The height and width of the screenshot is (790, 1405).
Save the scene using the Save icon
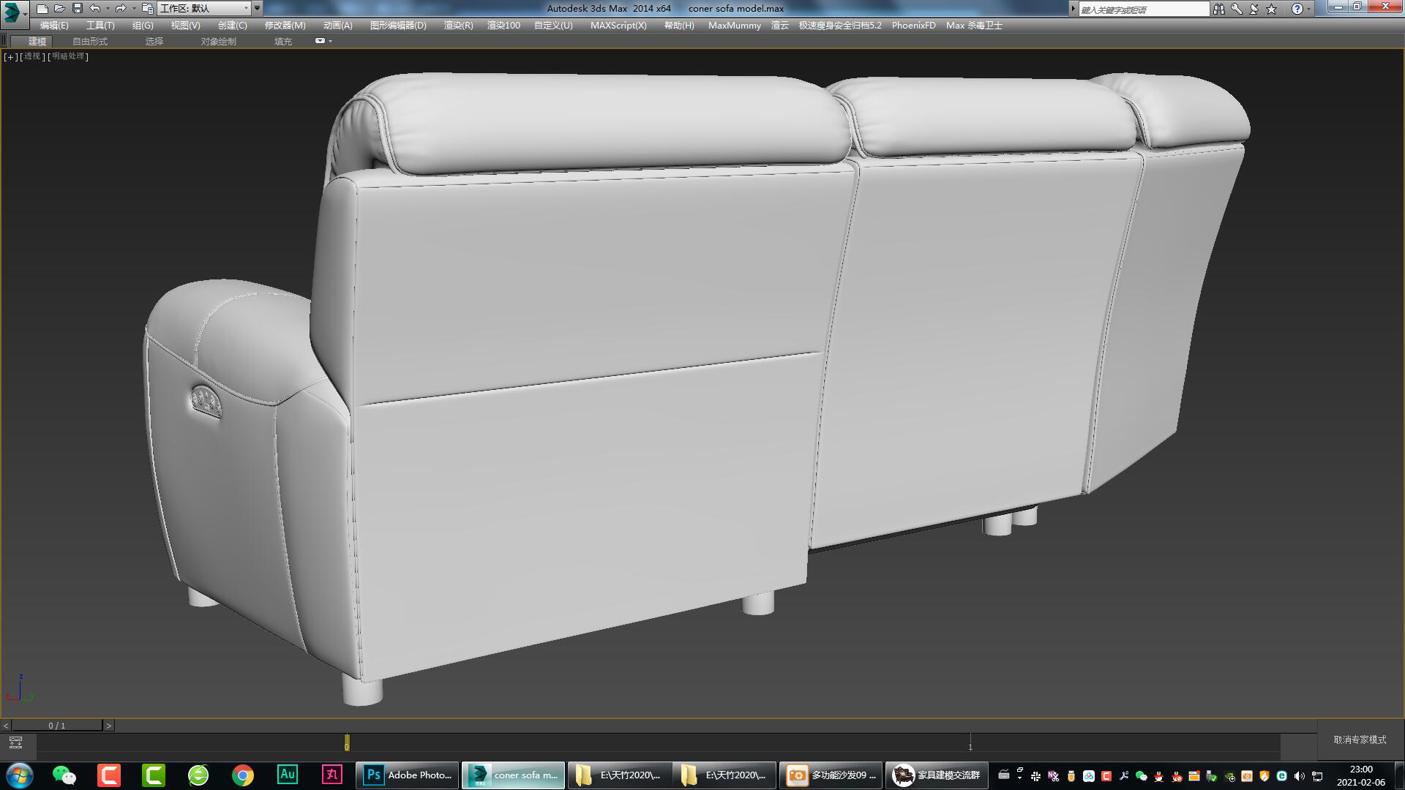coord(76,8)
